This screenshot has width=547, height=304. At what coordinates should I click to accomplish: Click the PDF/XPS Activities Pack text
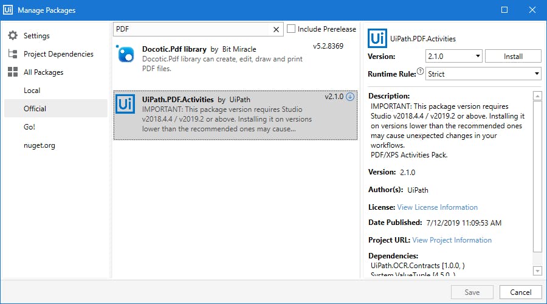409,155
